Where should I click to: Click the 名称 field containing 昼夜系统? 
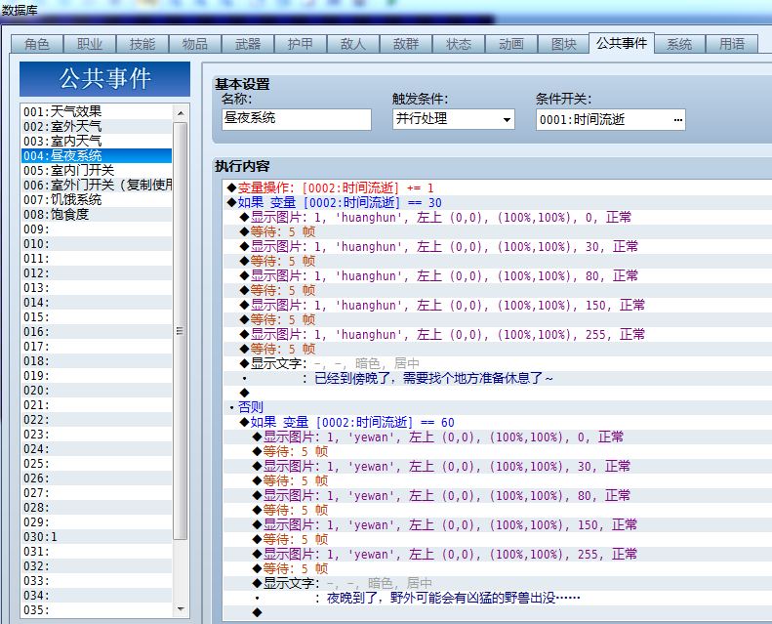(297, 119)
